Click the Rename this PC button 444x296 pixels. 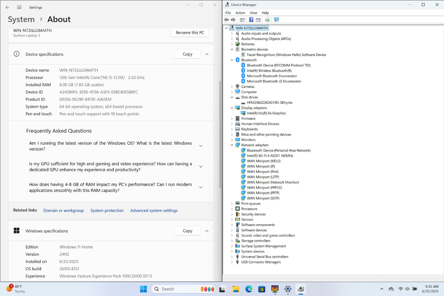pyautogui.click(x=190, y=32)
